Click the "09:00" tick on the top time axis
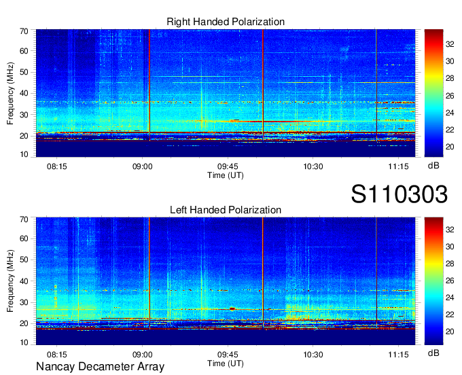This screenshot has height=375, width=462. pos(142,166)
